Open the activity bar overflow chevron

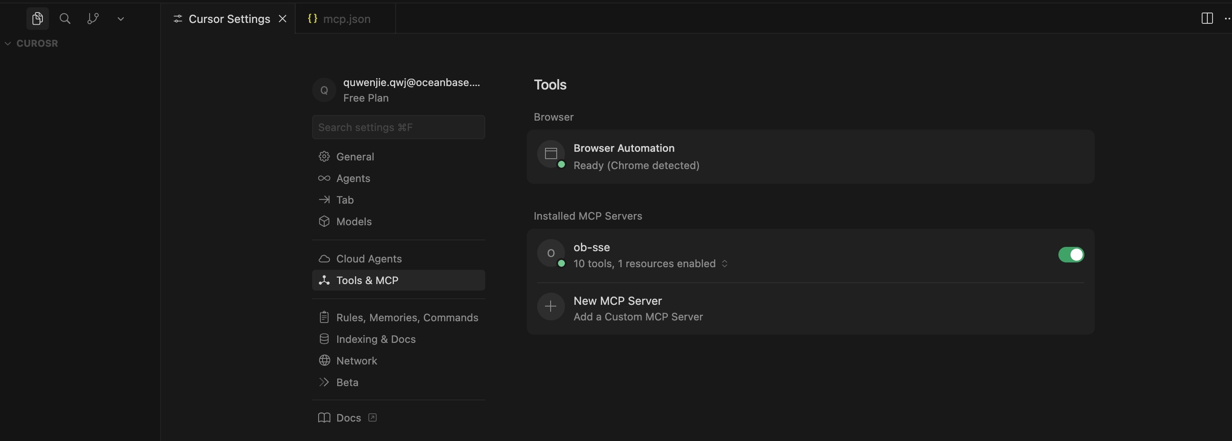pos(120,19)
